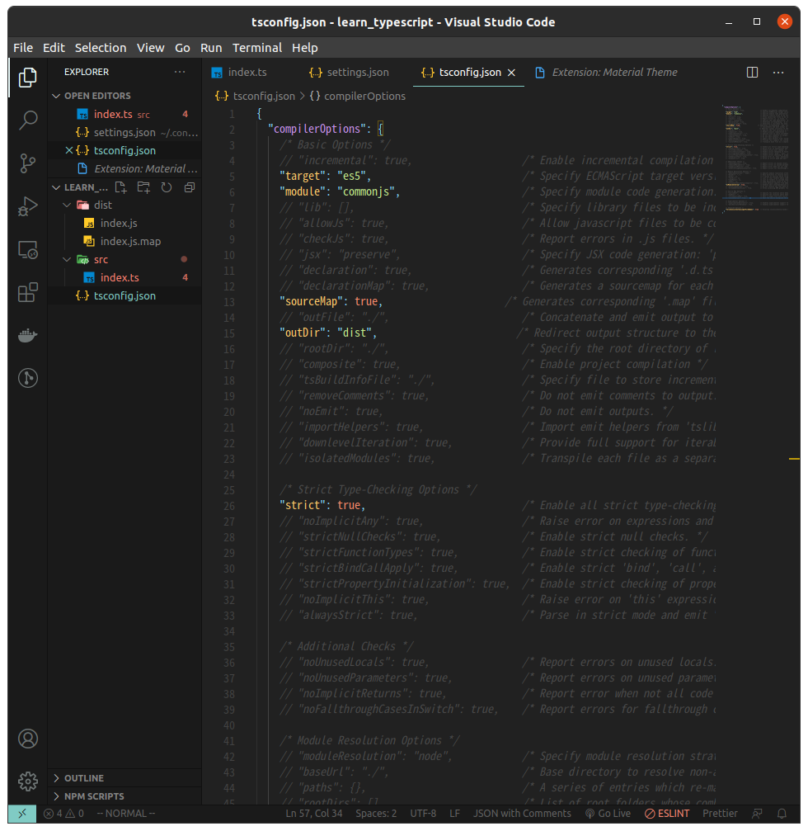Click line number 26 in gutter

[228, 506]
